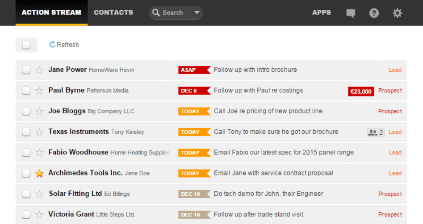Screen dimensions: 423x224
Task: Star the Texas Instruments row
Action: pos(39,132)
